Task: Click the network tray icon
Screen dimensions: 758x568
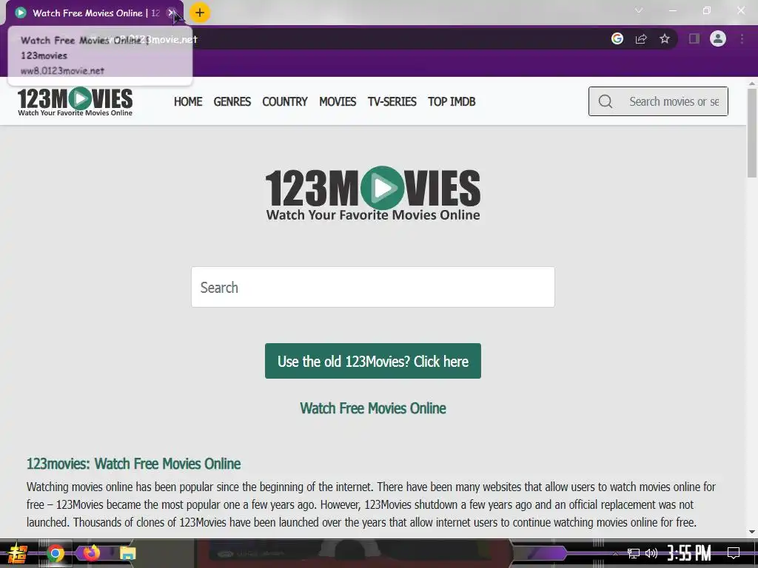Action: [x=634, y=553]
